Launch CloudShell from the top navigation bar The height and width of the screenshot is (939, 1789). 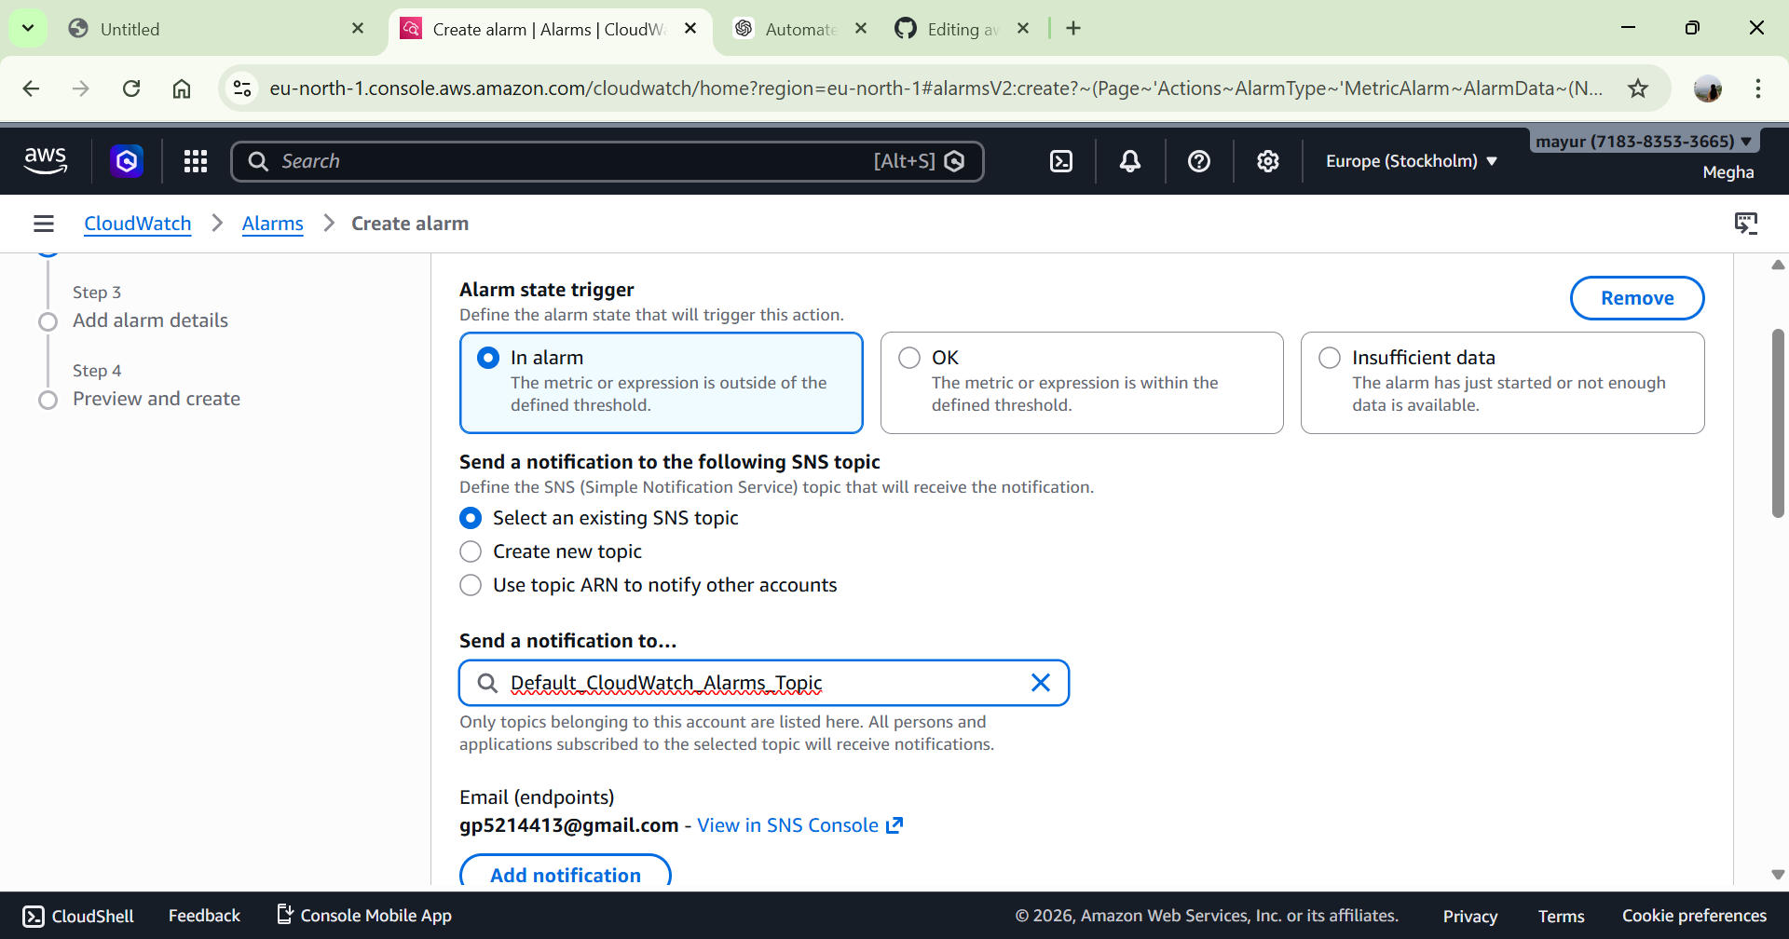pos(1061,161)
